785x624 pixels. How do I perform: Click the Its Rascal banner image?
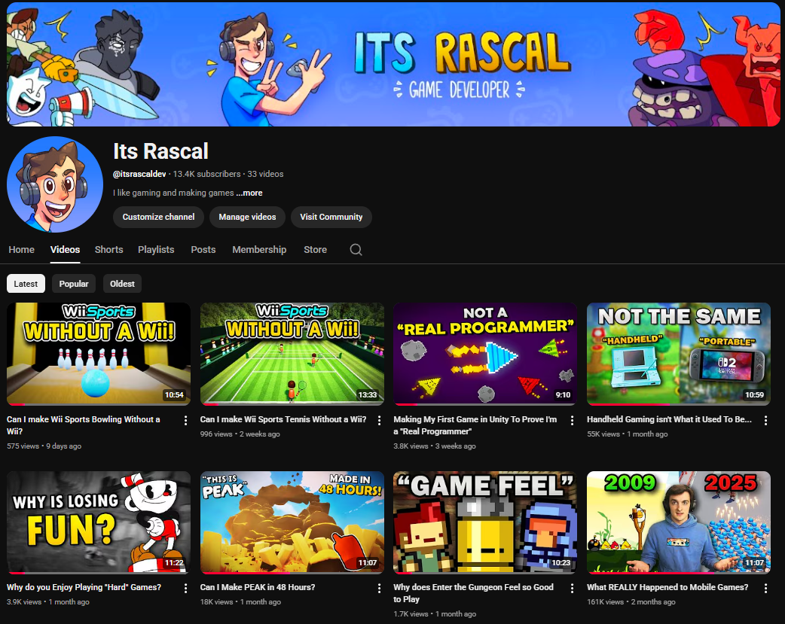[x=393, y=64]
